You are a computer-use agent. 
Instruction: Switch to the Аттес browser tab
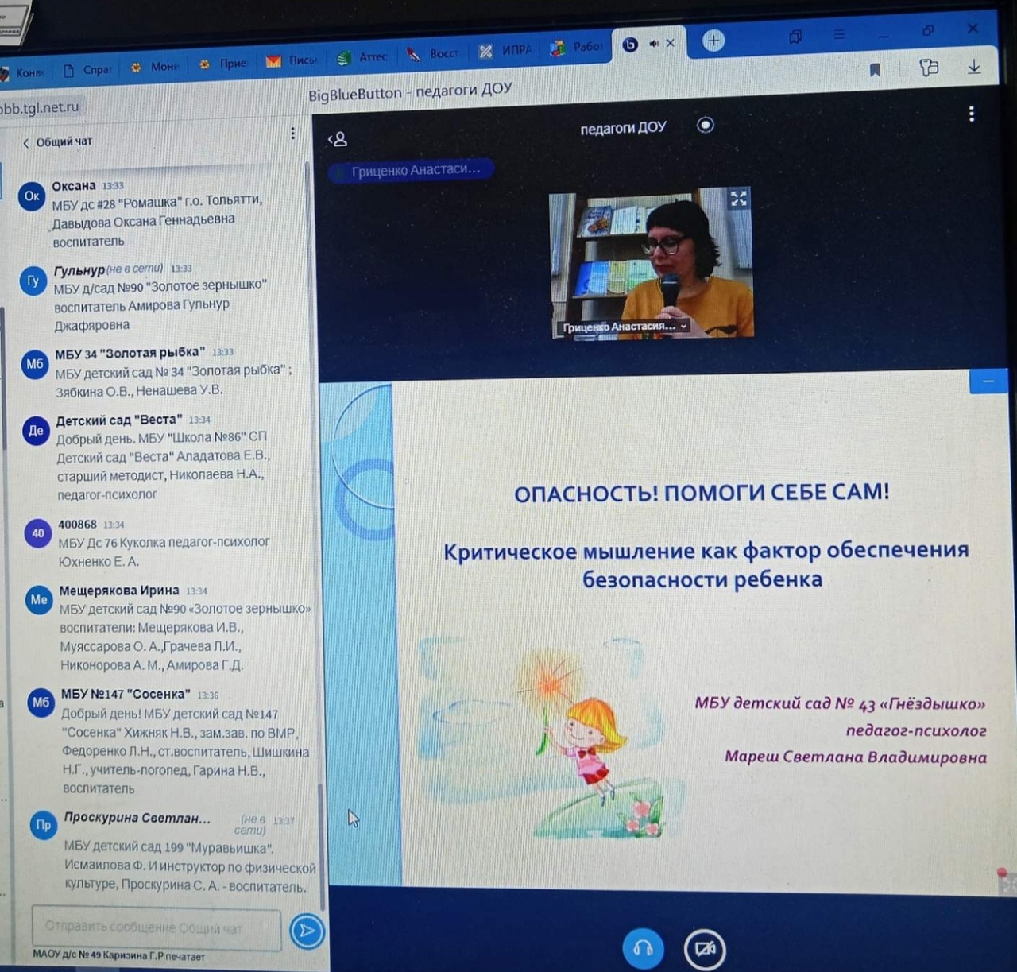pyautogui.click(x=362, y=57)
